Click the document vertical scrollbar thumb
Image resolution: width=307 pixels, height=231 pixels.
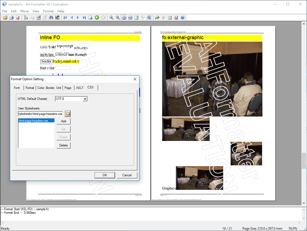(304, 161)
